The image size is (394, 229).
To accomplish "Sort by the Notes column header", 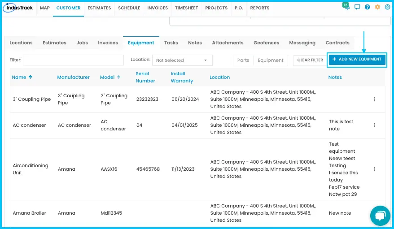I will pyautogui.click(x=335, y=77).
